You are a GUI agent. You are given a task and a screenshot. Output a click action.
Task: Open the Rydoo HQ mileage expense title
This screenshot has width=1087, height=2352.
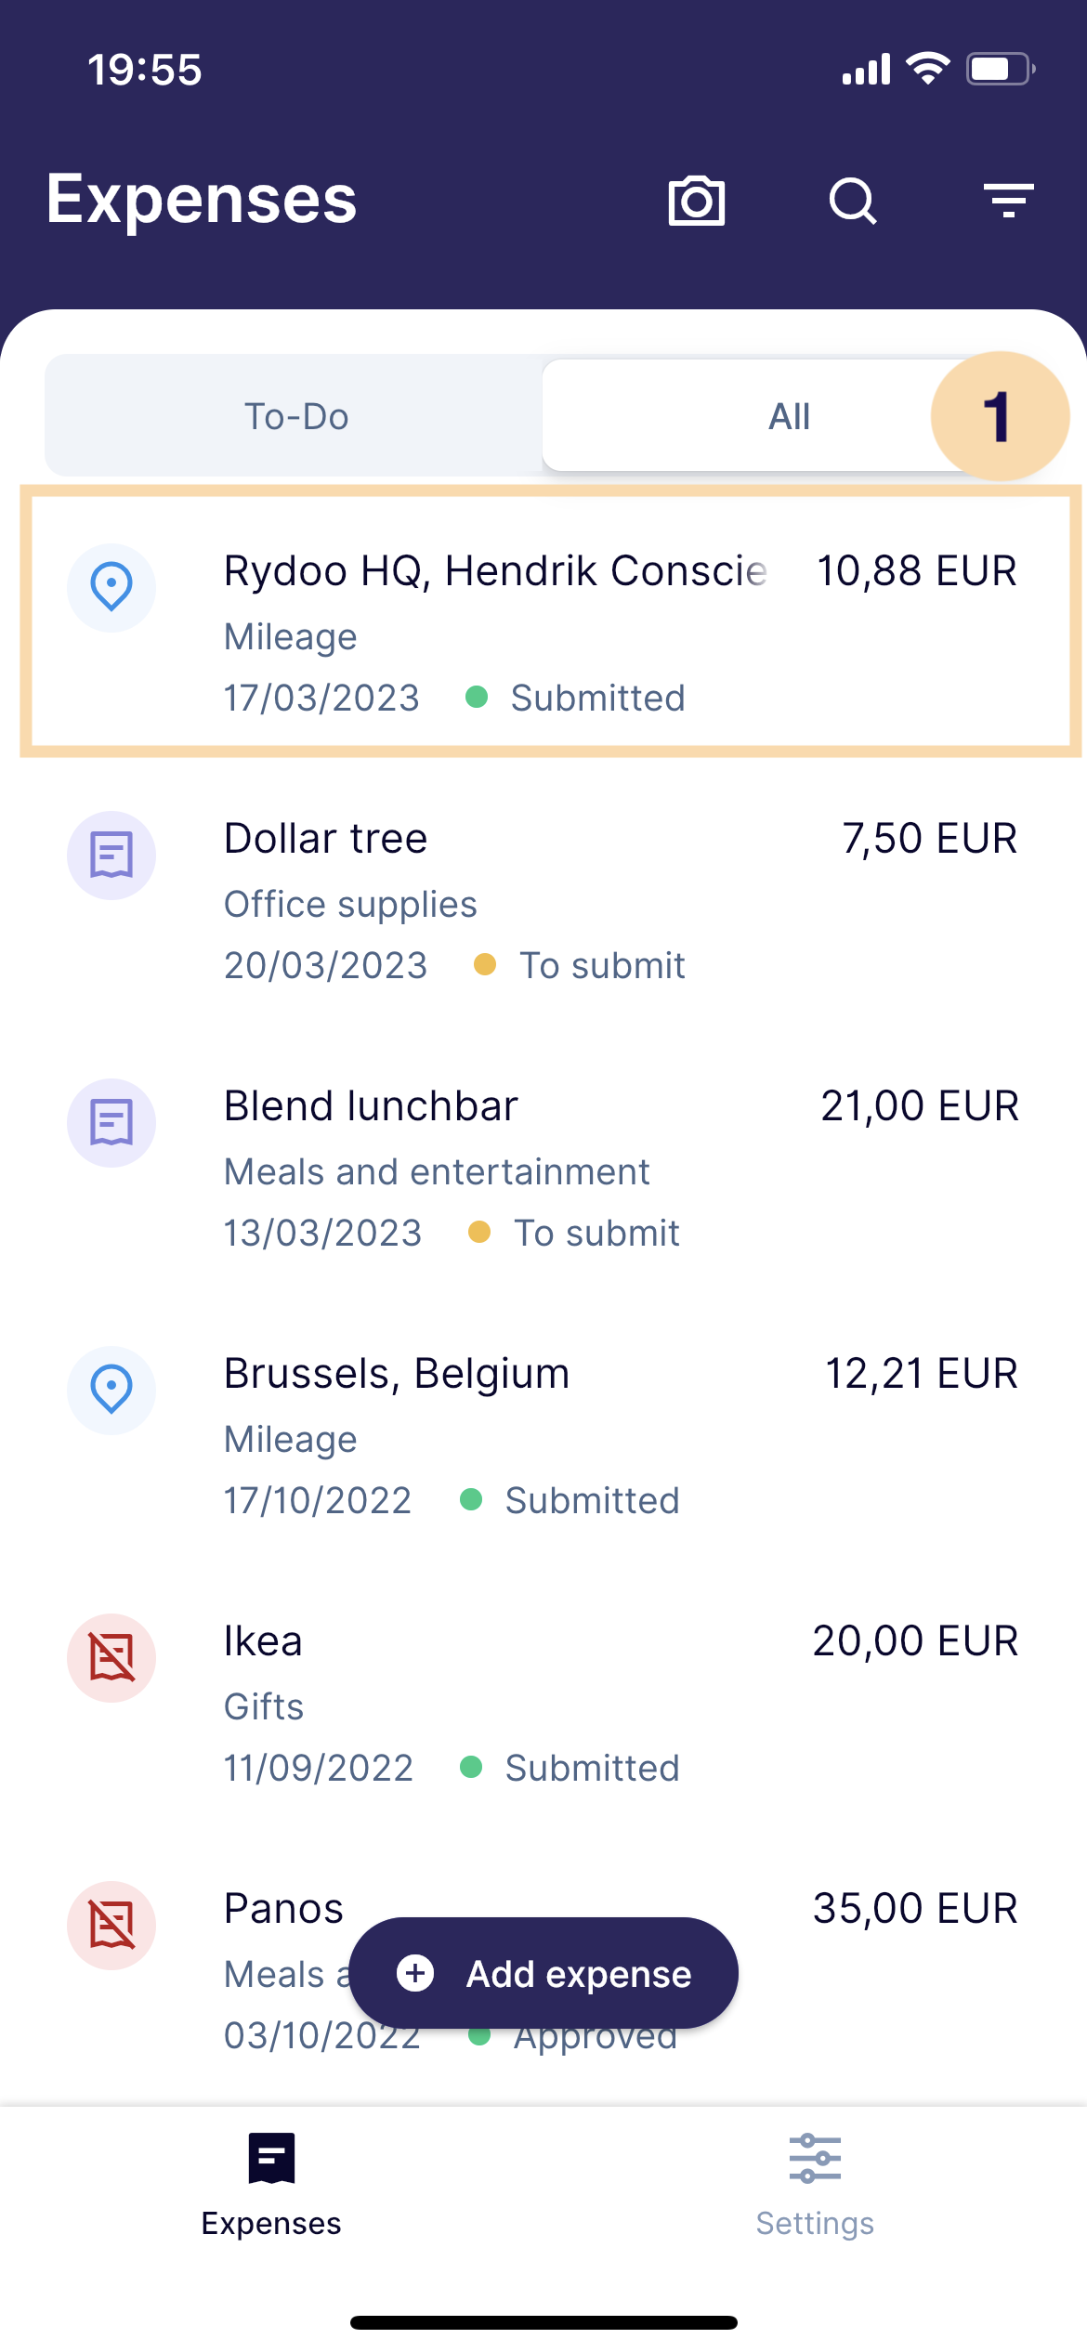495,570
